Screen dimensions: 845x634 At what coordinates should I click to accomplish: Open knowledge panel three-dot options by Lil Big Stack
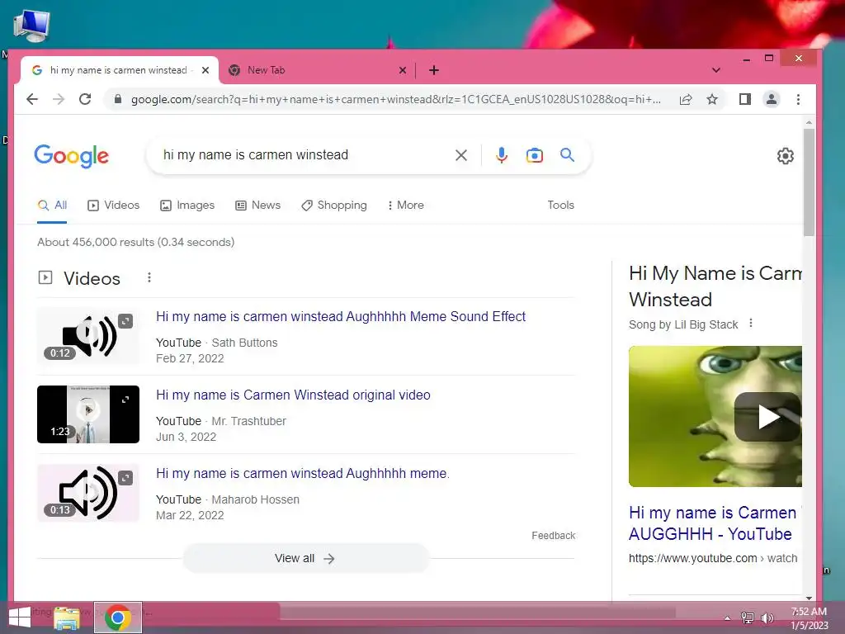(x=751, y=324)
